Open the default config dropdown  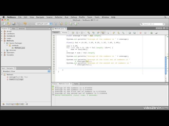44,24
